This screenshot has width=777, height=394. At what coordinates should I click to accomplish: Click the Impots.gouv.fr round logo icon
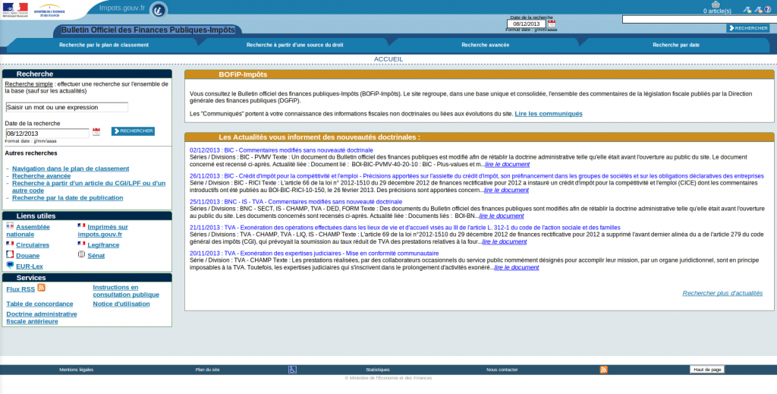(159, 9)
